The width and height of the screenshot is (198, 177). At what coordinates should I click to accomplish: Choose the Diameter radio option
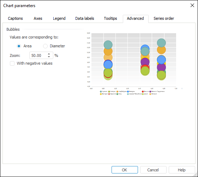pos(45,46)
